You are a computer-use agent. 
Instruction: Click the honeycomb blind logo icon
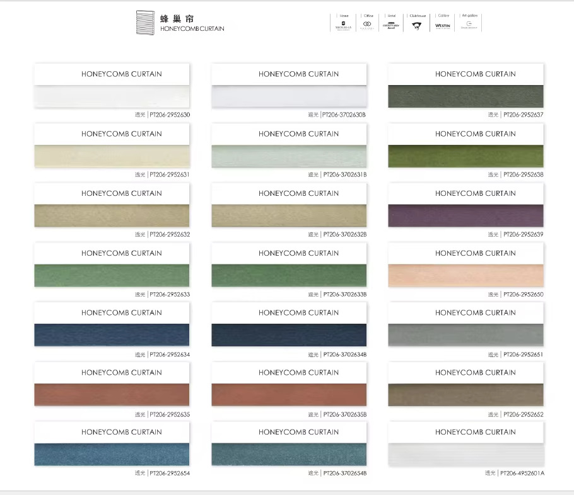click(x=145, y=23)
